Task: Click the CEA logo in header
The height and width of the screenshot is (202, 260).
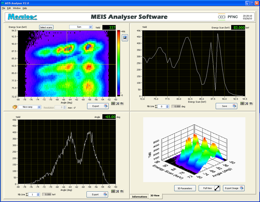Action: pos(222,17)
